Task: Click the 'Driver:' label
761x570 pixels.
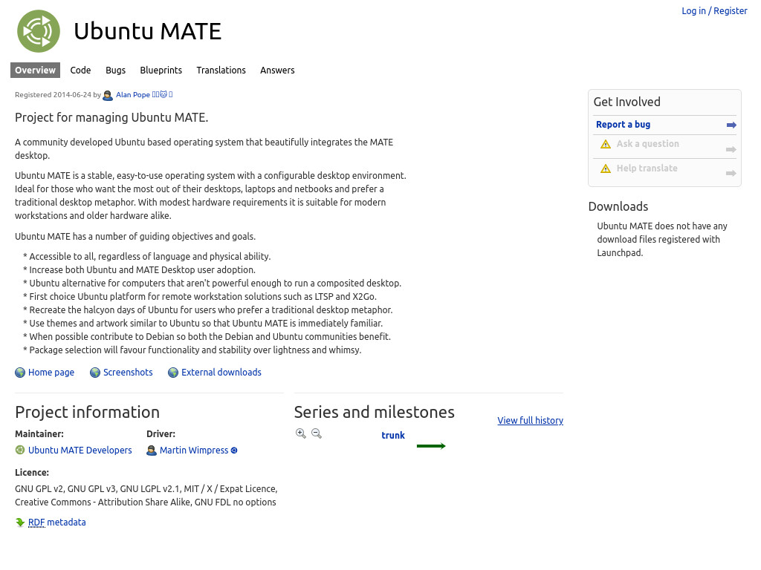Action: [x=161, y=433]
